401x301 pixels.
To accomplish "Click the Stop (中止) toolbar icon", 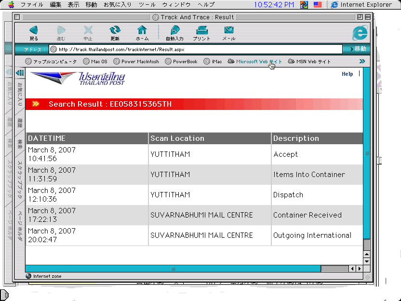I will click(x=88, y=33).
